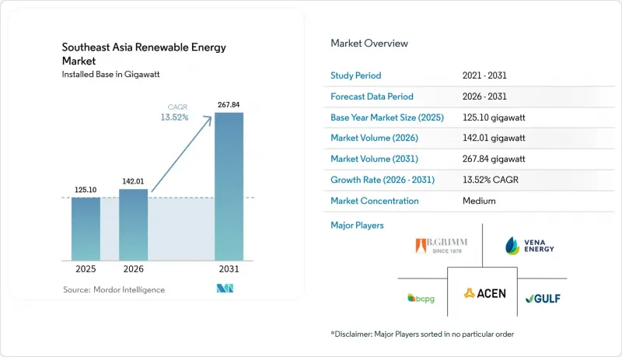Click the 'Forecast Data Period' label
The width and height of the screenshot is (622, 357).
pyautogui.click(x=372, y=96)
